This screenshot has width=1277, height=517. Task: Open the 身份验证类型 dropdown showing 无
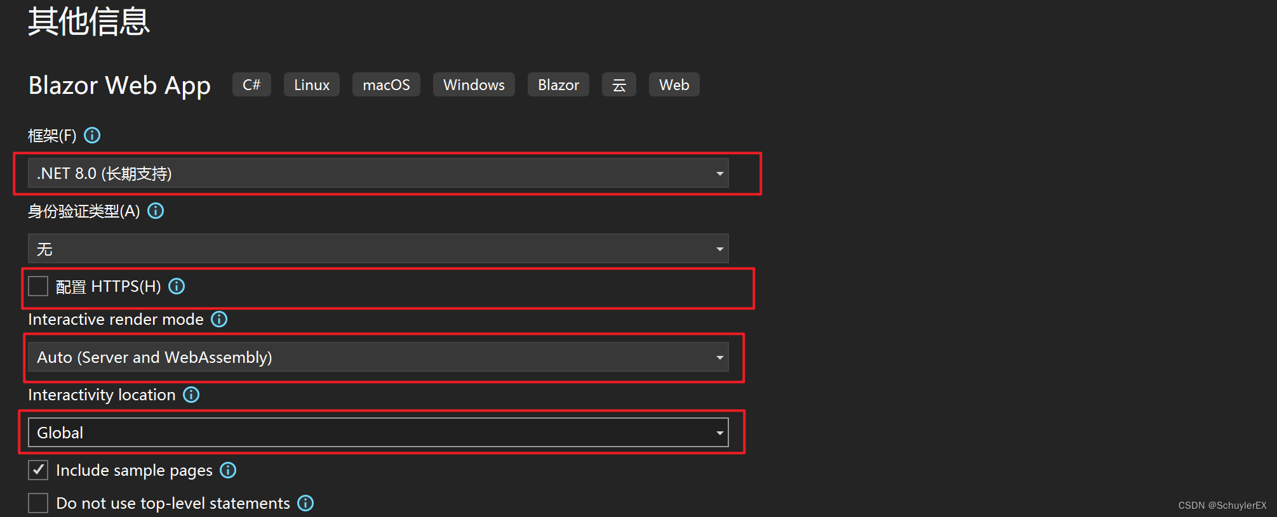378,249
